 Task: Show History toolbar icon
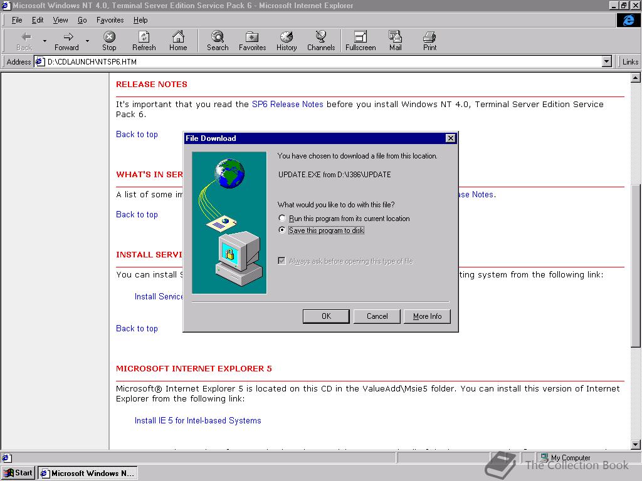coord(286,41)
